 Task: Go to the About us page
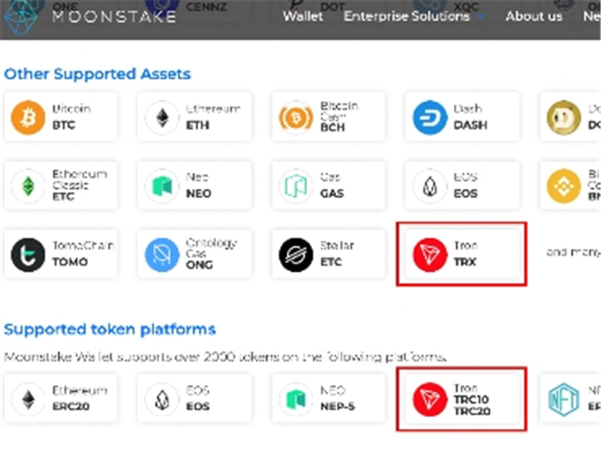coord(533,16)
